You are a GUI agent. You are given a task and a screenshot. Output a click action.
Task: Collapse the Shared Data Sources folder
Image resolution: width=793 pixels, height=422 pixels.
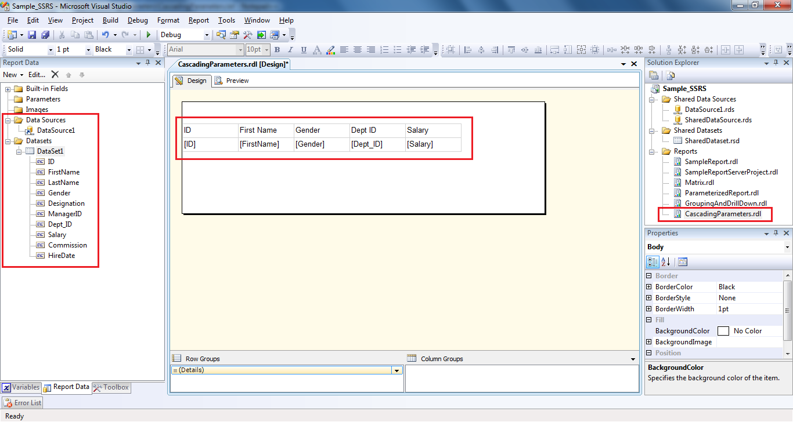[x=653, y=99]
